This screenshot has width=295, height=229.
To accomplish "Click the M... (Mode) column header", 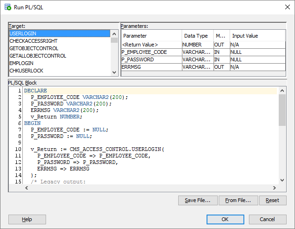I will point(221,36).
